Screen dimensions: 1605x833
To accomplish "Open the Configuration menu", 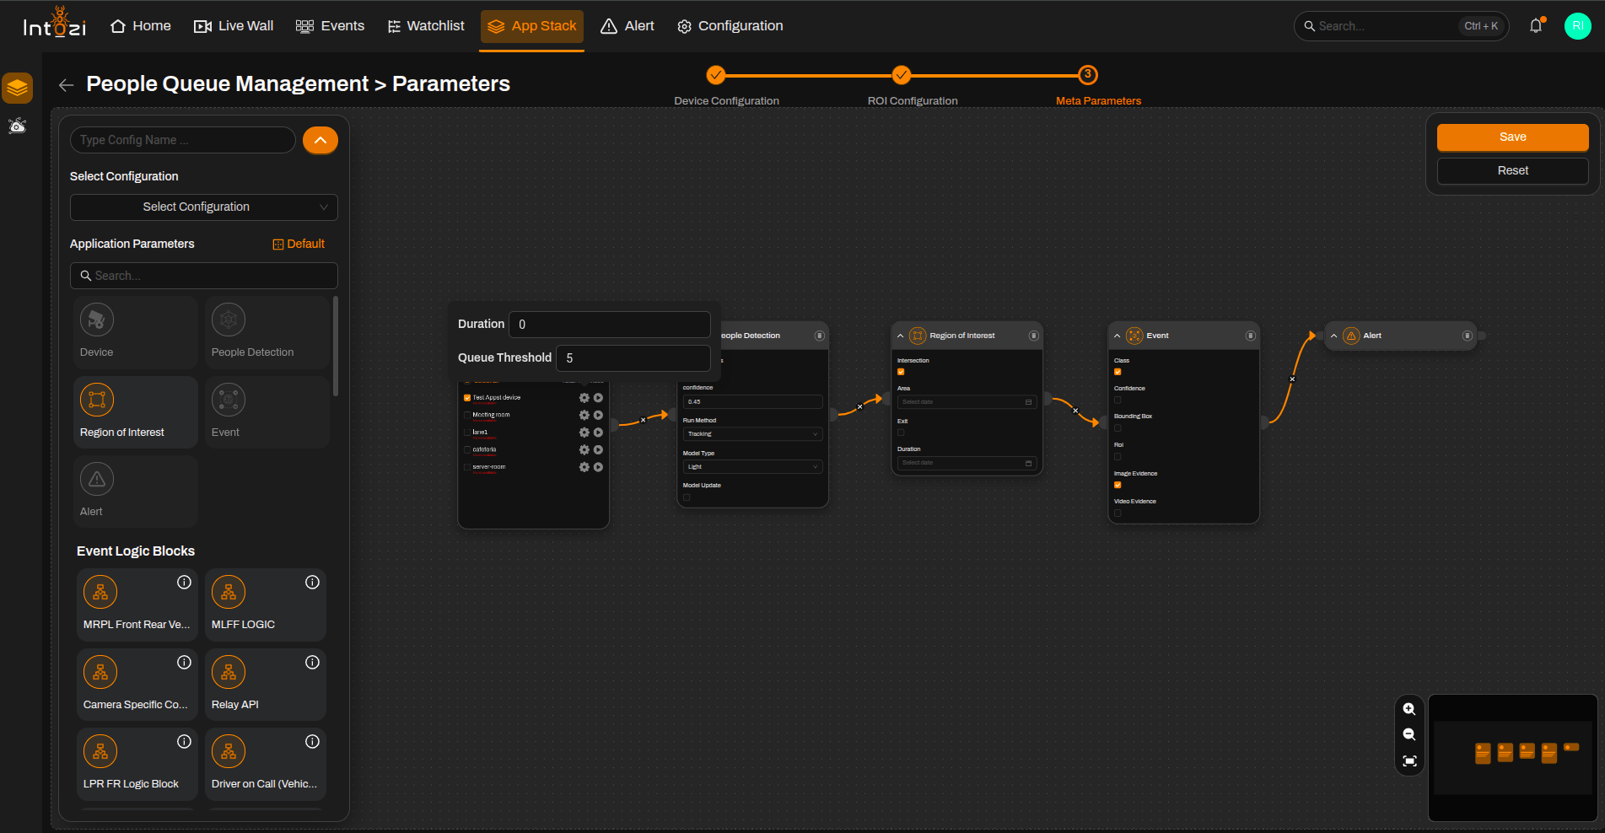I will tap(730, 26).
